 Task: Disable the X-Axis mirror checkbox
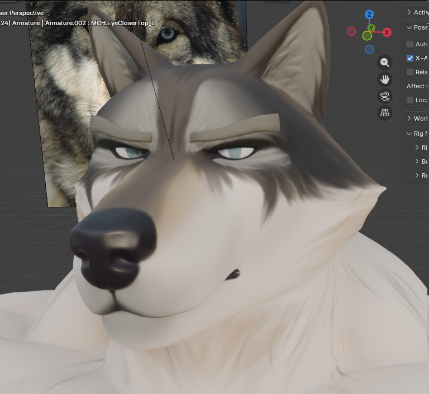pyautogui.click(x=410, y=58)
